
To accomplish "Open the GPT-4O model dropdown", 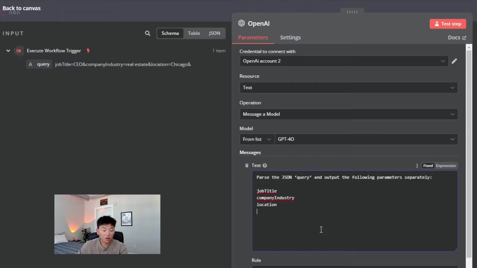I will tap(366, 139).
